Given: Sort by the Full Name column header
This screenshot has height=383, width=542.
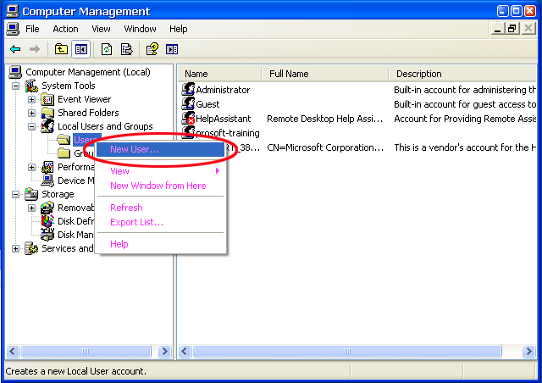Looking at the screenshot, I should [289, 74].
